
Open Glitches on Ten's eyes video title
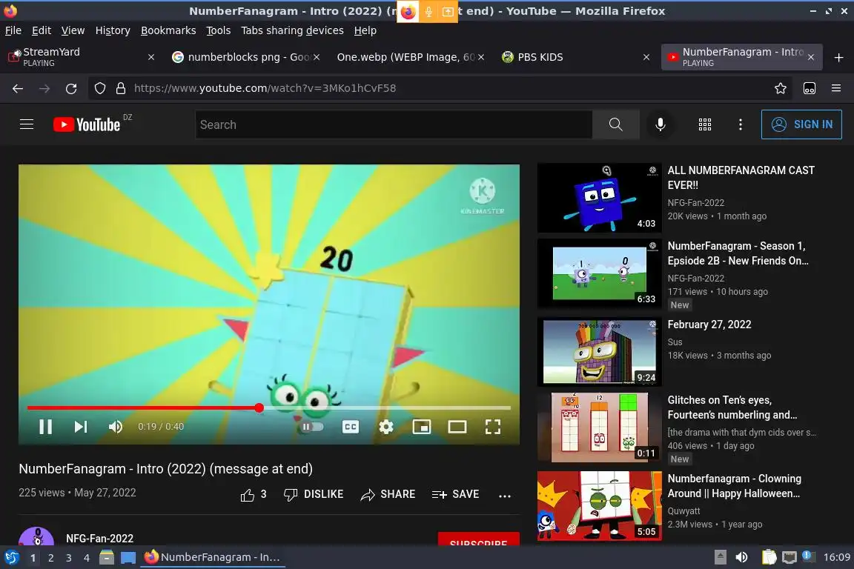pyautogui.click(x=732, y=407)
